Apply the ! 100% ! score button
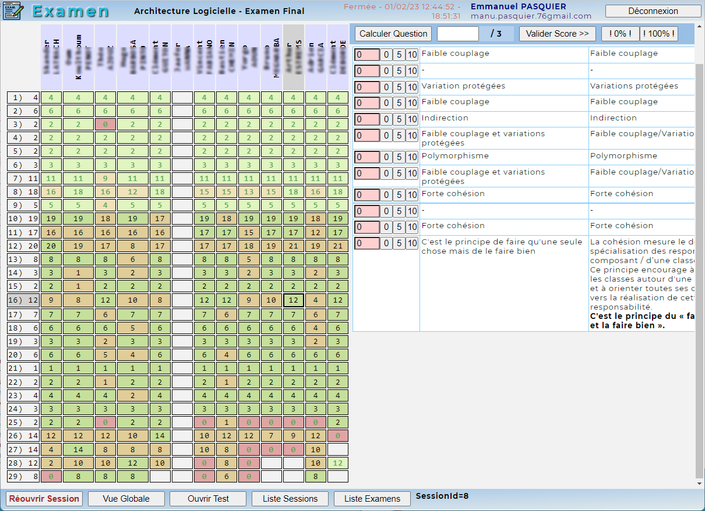 click(x=659, y=34)
